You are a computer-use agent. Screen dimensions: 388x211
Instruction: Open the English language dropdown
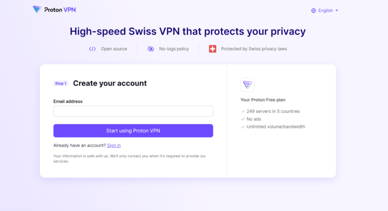325,10
